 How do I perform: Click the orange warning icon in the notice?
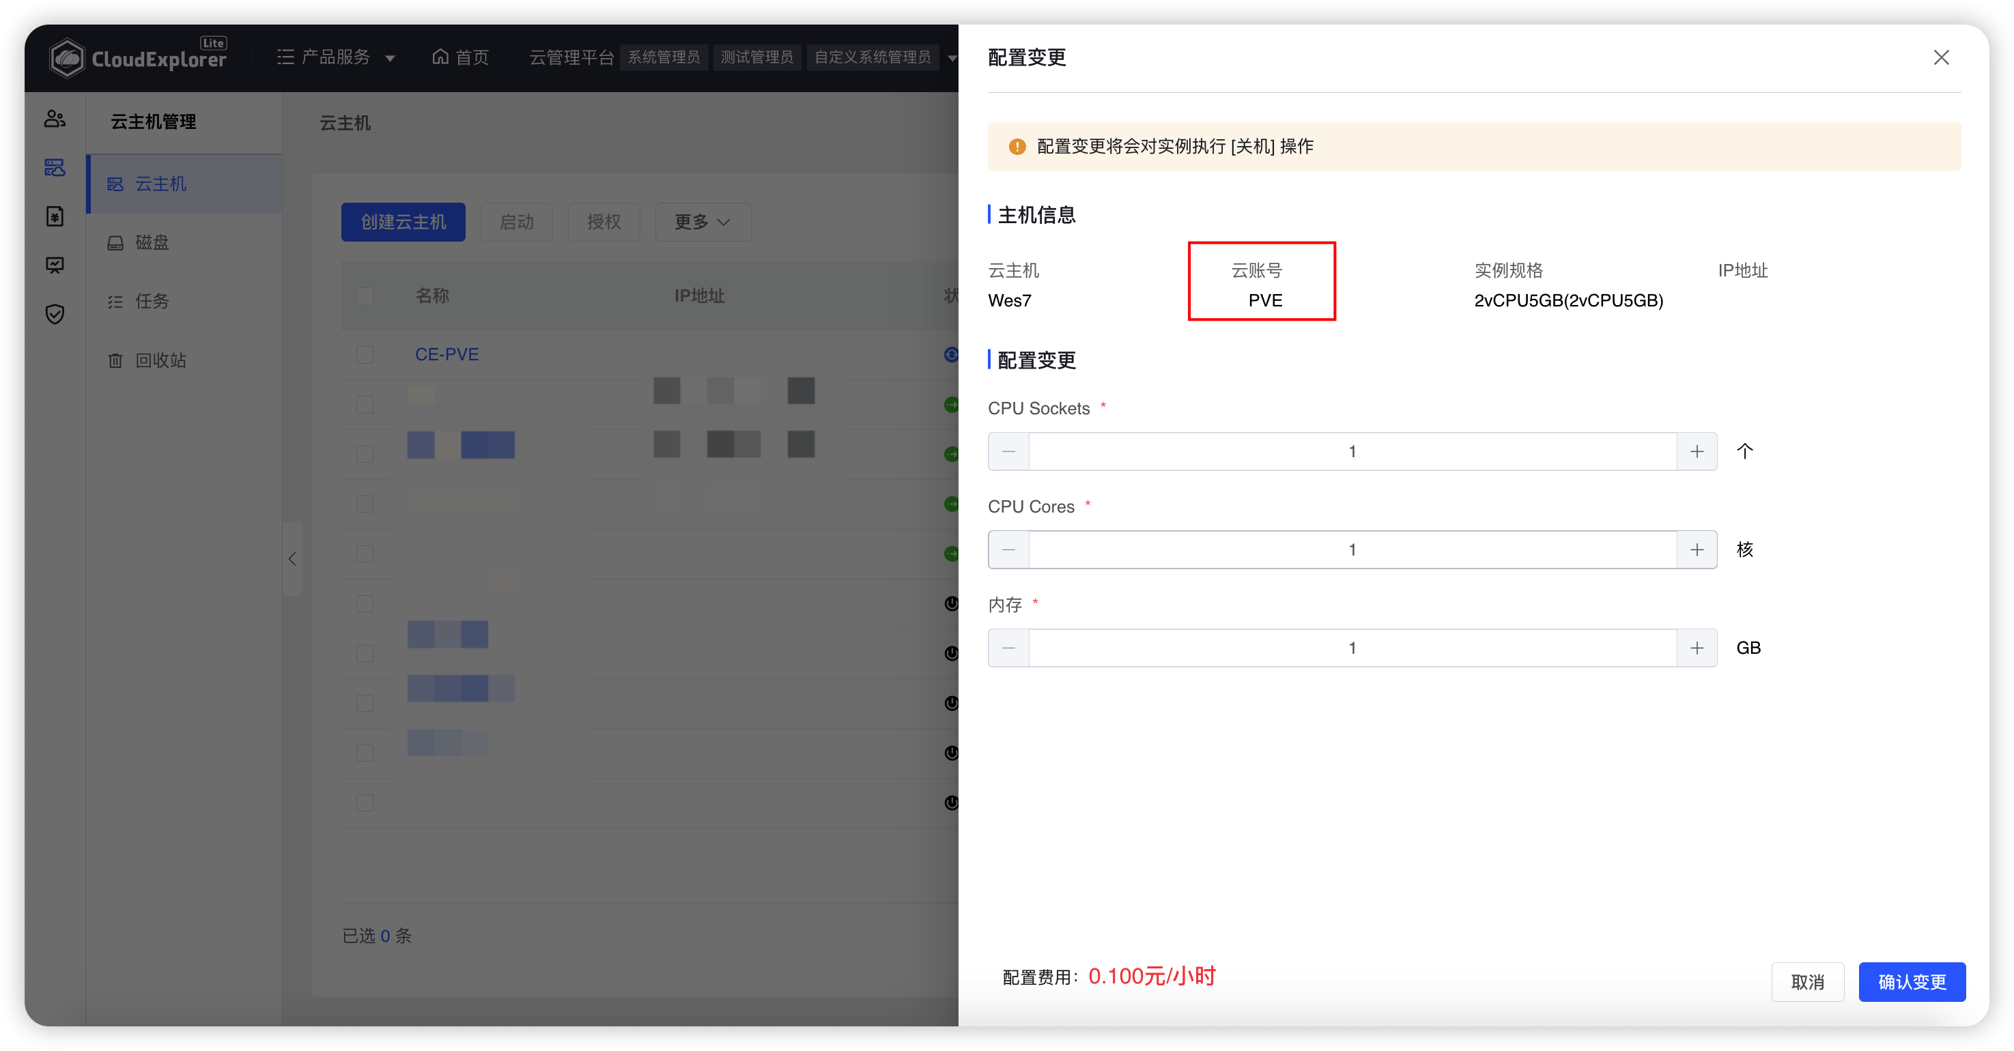1017,147
